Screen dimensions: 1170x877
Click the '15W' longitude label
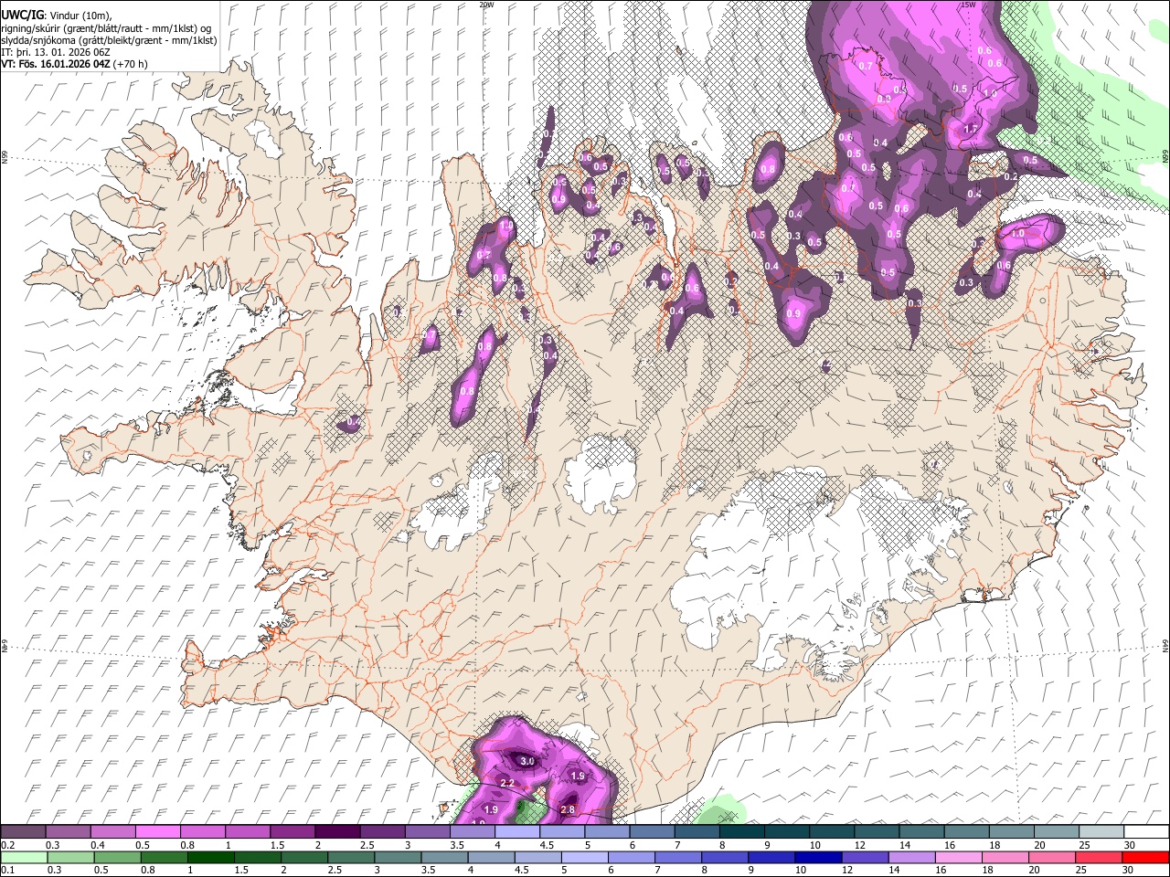click(x=968, y=5)
